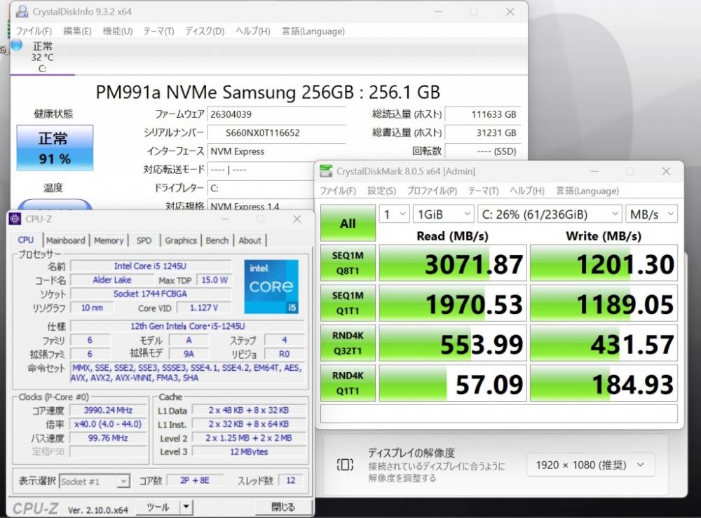This screenshot has width=701, height=518.
Task: Switch to the CPU tab in CPU-Z
Action: (26, 240)
